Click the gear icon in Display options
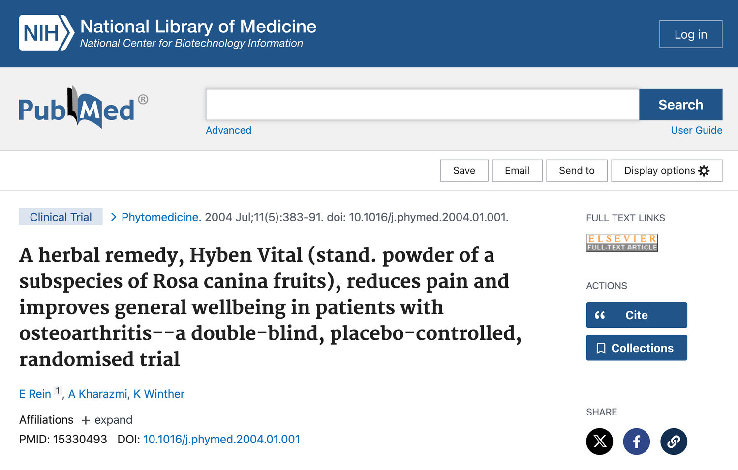 click(704, 171)
